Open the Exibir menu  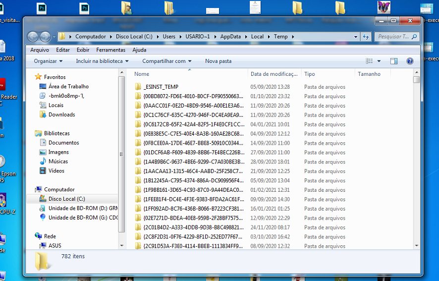click(x=83, y=50)
